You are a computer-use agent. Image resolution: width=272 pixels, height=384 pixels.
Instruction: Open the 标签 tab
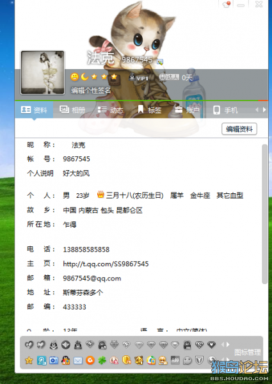149,110
